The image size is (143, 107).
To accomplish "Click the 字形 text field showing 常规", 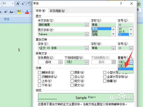I will pos(104,25).
